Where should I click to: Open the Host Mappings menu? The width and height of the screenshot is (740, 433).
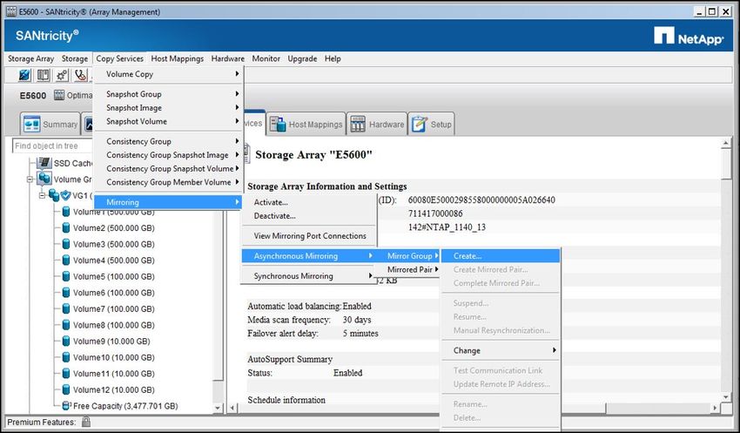point(177,58)
